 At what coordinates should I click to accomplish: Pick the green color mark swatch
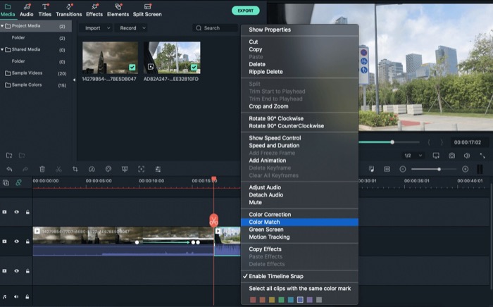(x=281, y=300)
